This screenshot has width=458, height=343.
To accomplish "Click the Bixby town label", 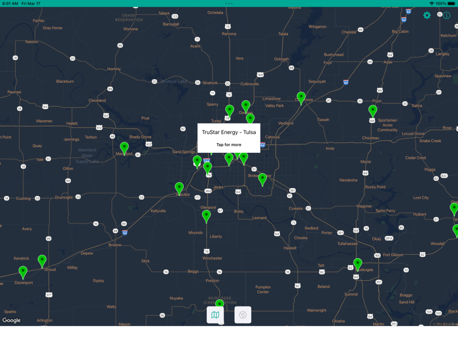I will click(x=239, y=211).
